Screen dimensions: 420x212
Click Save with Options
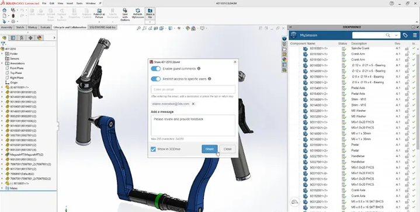pyautogui.click(x=125, y=15)
